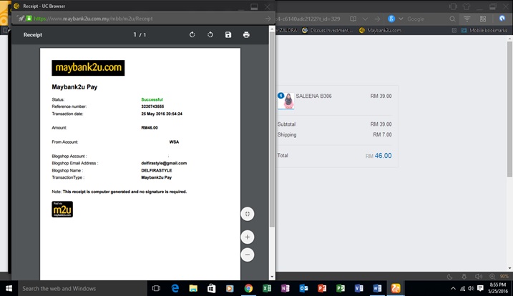Click the delfirastyle@gmail.com email address
The image size is (513, 296).
[164, 163]
